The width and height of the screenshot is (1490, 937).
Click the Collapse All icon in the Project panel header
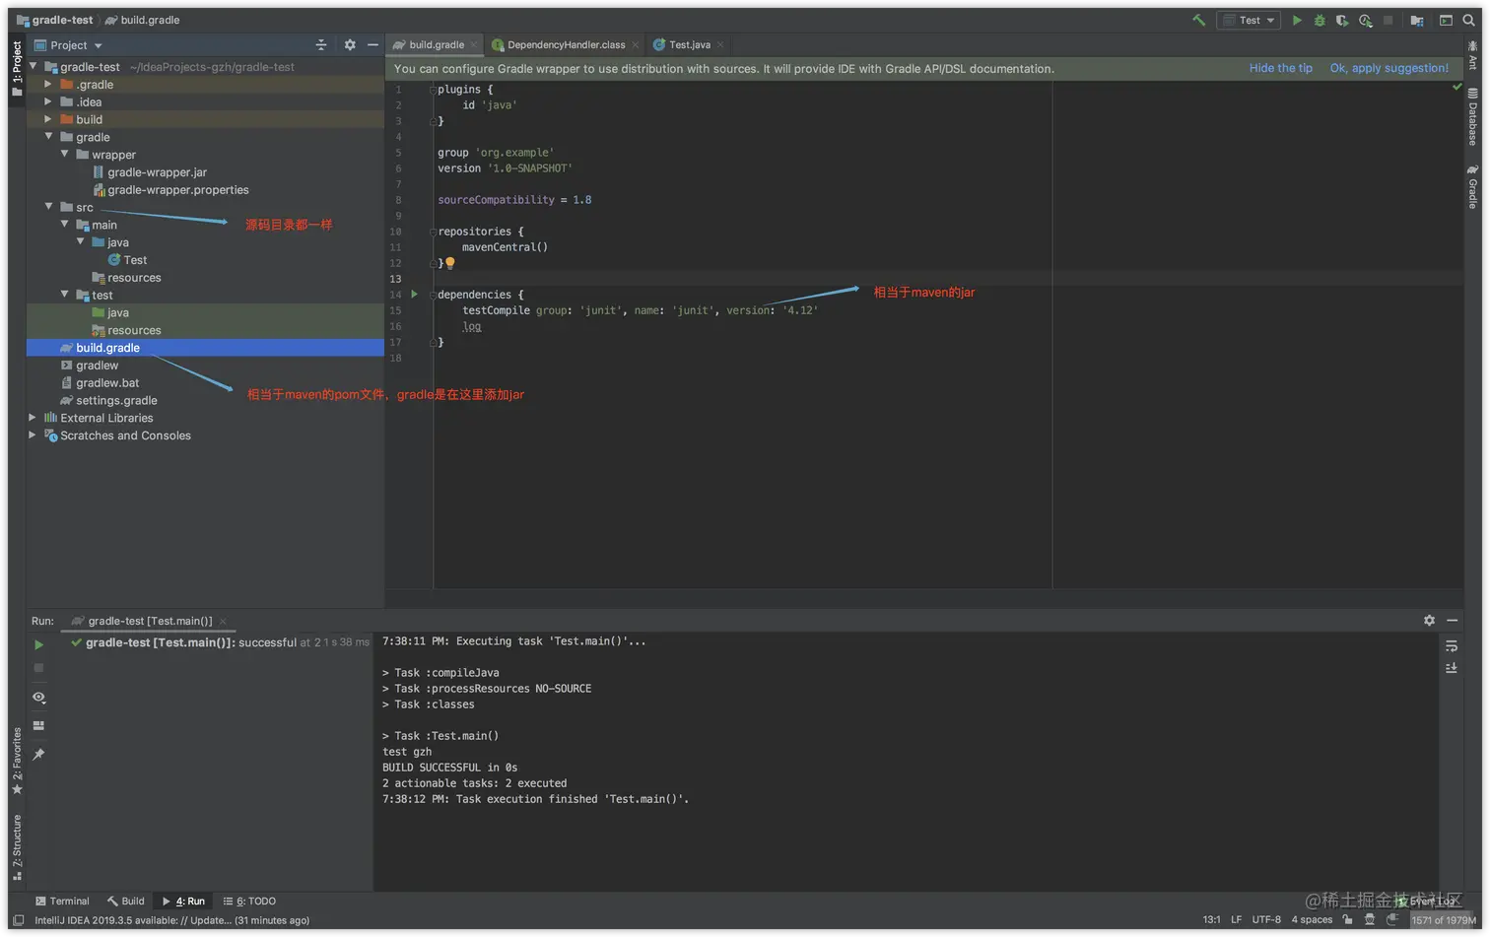pos(320,45)
